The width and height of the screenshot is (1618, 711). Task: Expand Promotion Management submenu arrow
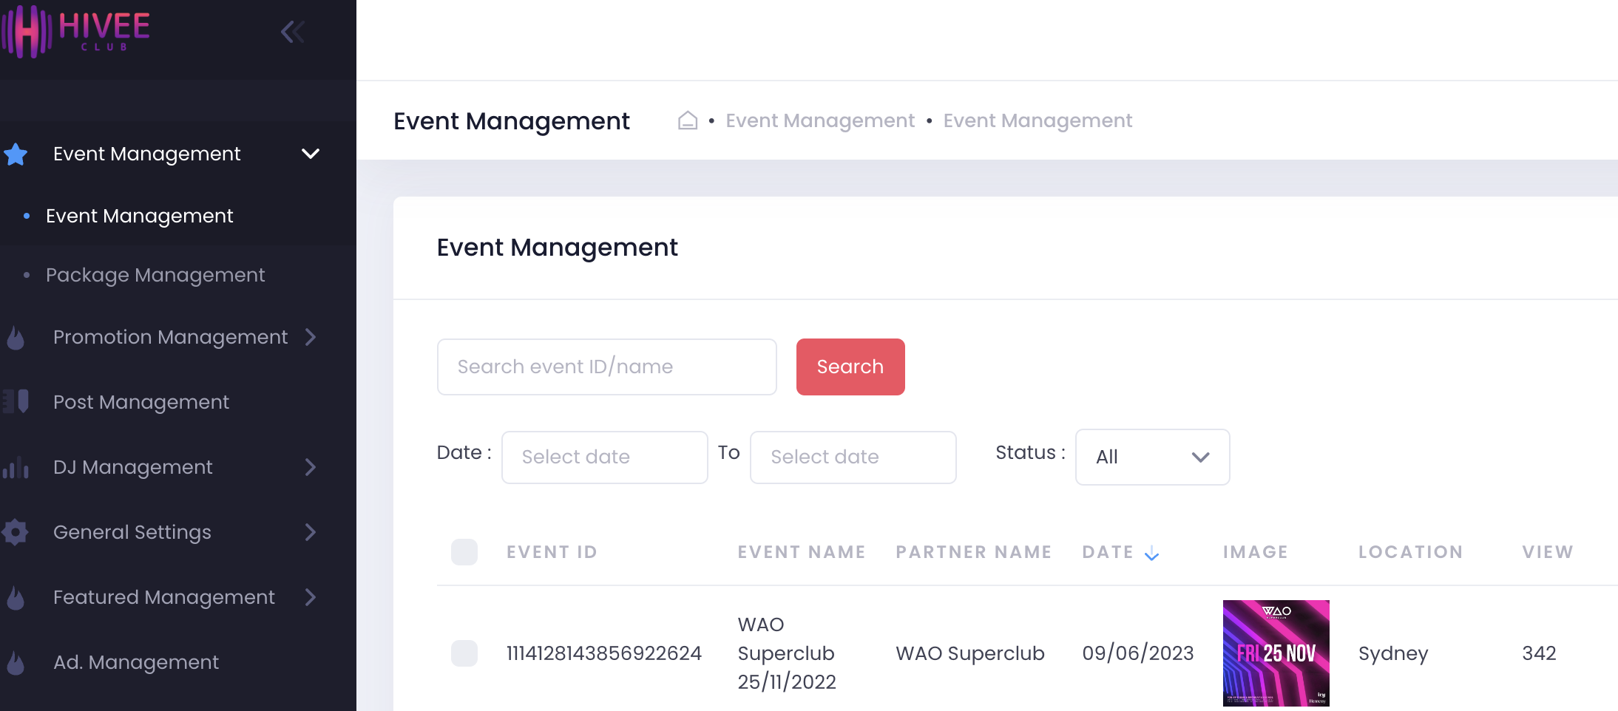coord(311,337)
